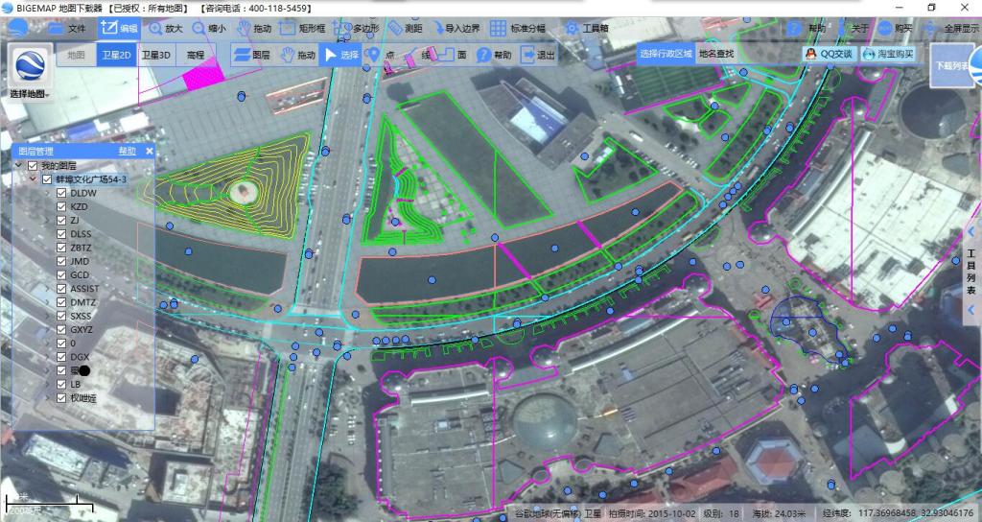The width and height of the screenshot is (982, 522).
Task: Uncheck the ASSIST layer
Action: point(61,289)
